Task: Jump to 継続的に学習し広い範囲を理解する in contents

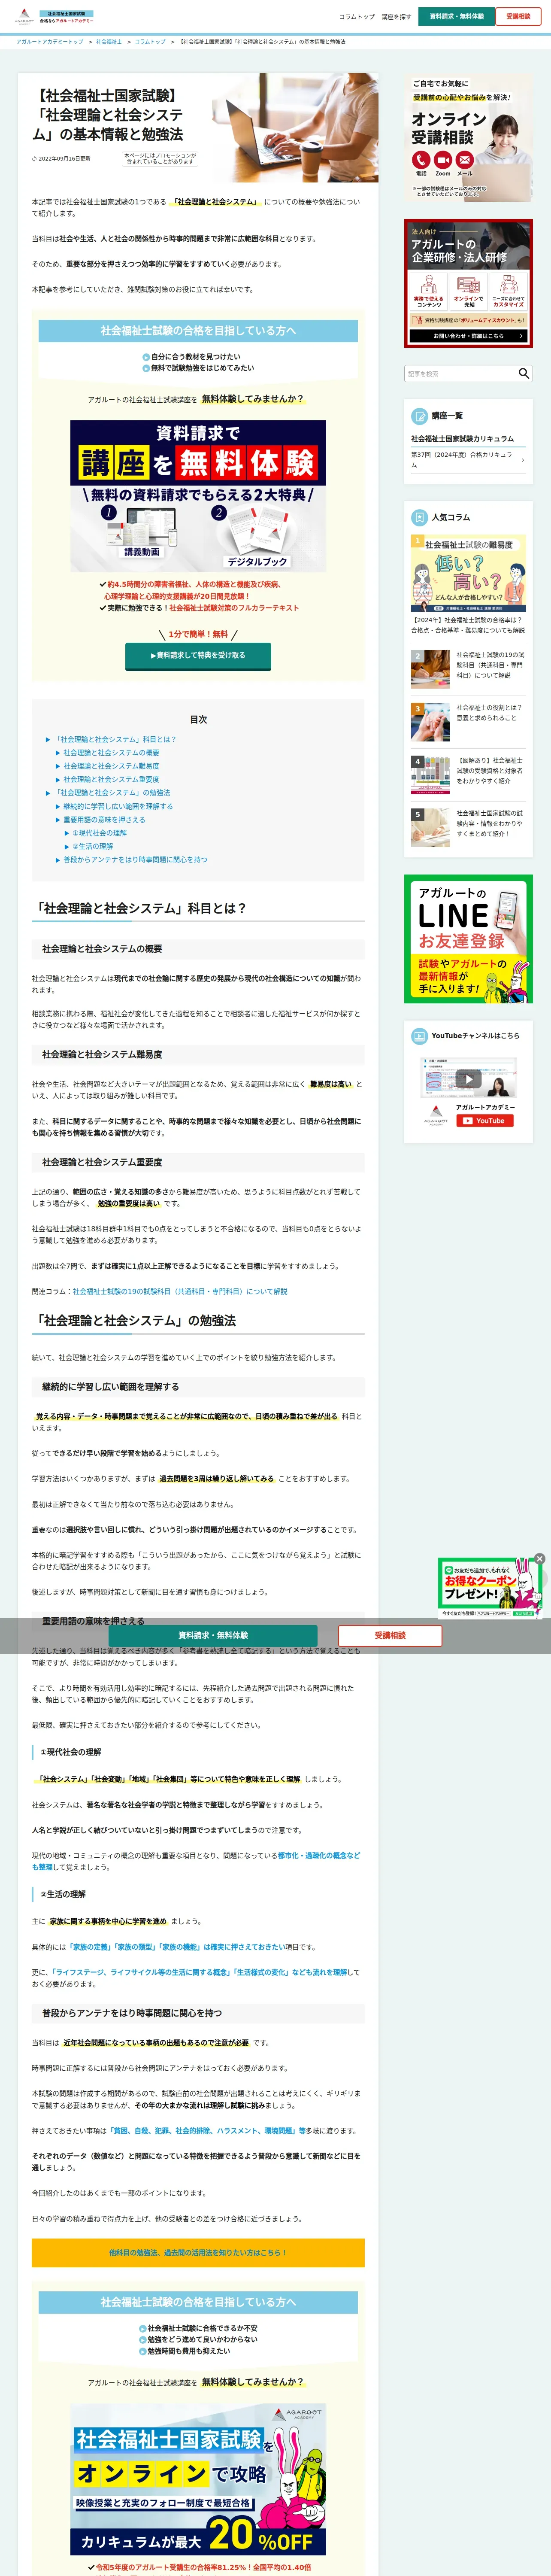Action: (118, 806)
